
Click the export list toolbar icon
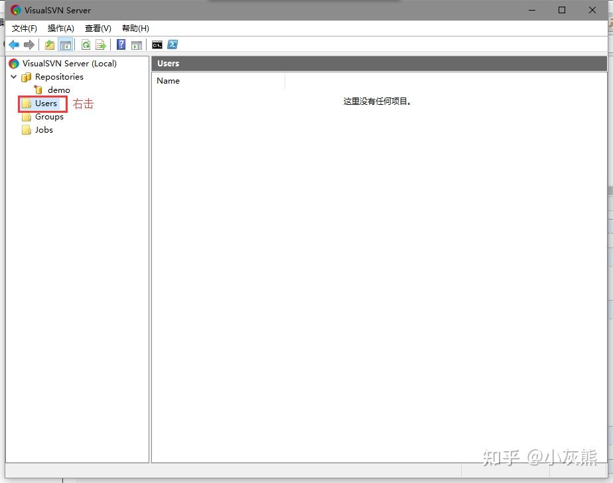101,44
